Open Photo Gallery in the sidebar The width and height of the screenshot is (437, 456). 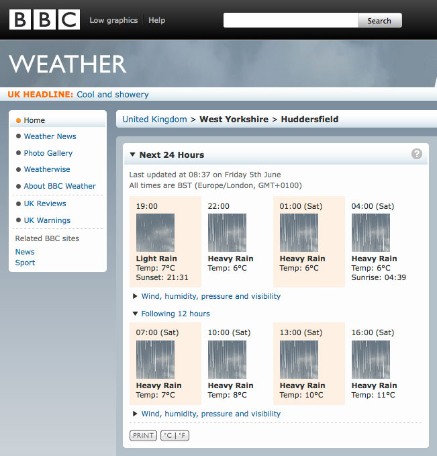coord(48,153)
